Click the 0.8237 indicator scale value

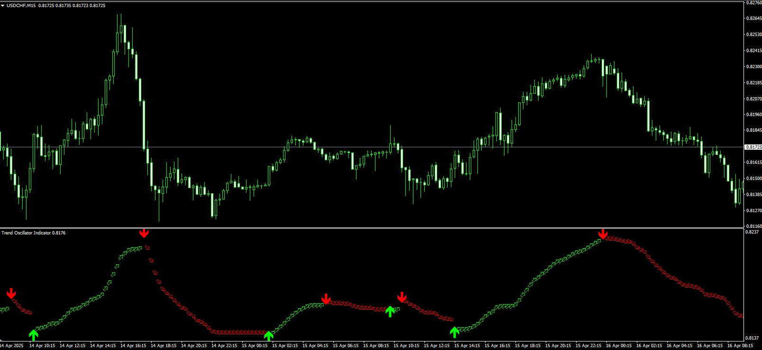pos(752,232)
